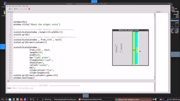The width and height of the screenshot is (180, 101).
Task: Click the clock in the system tray
Action: [x=174, y=99]
